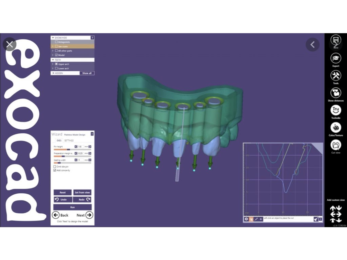The width and height of the screenshot is (347, 260).
Task: Switch to the SETTINGS tab
Action: tap(69, 140)
